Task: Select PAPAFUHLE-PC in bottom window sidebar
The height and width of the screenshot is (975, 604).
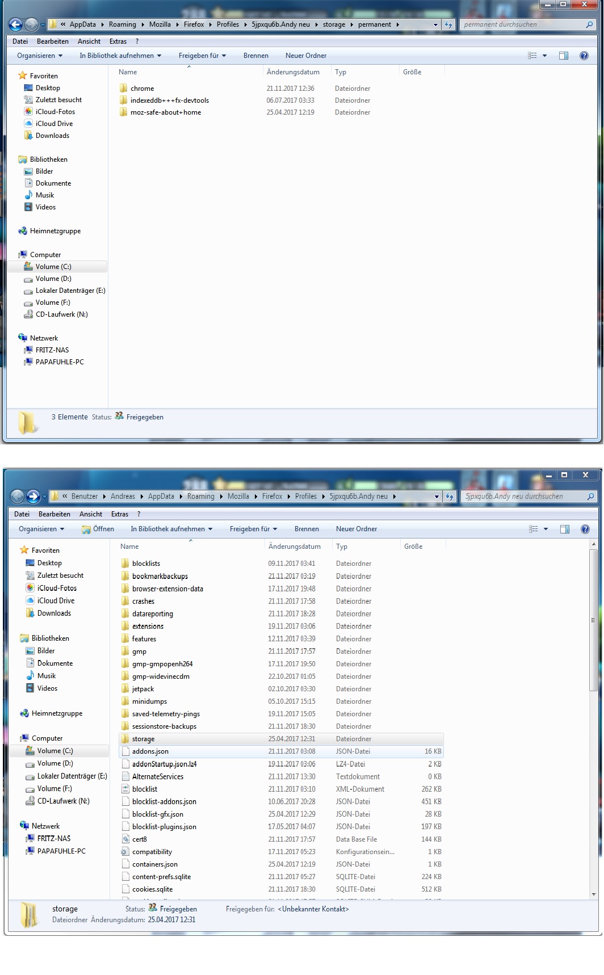Action: click(61, 851)
